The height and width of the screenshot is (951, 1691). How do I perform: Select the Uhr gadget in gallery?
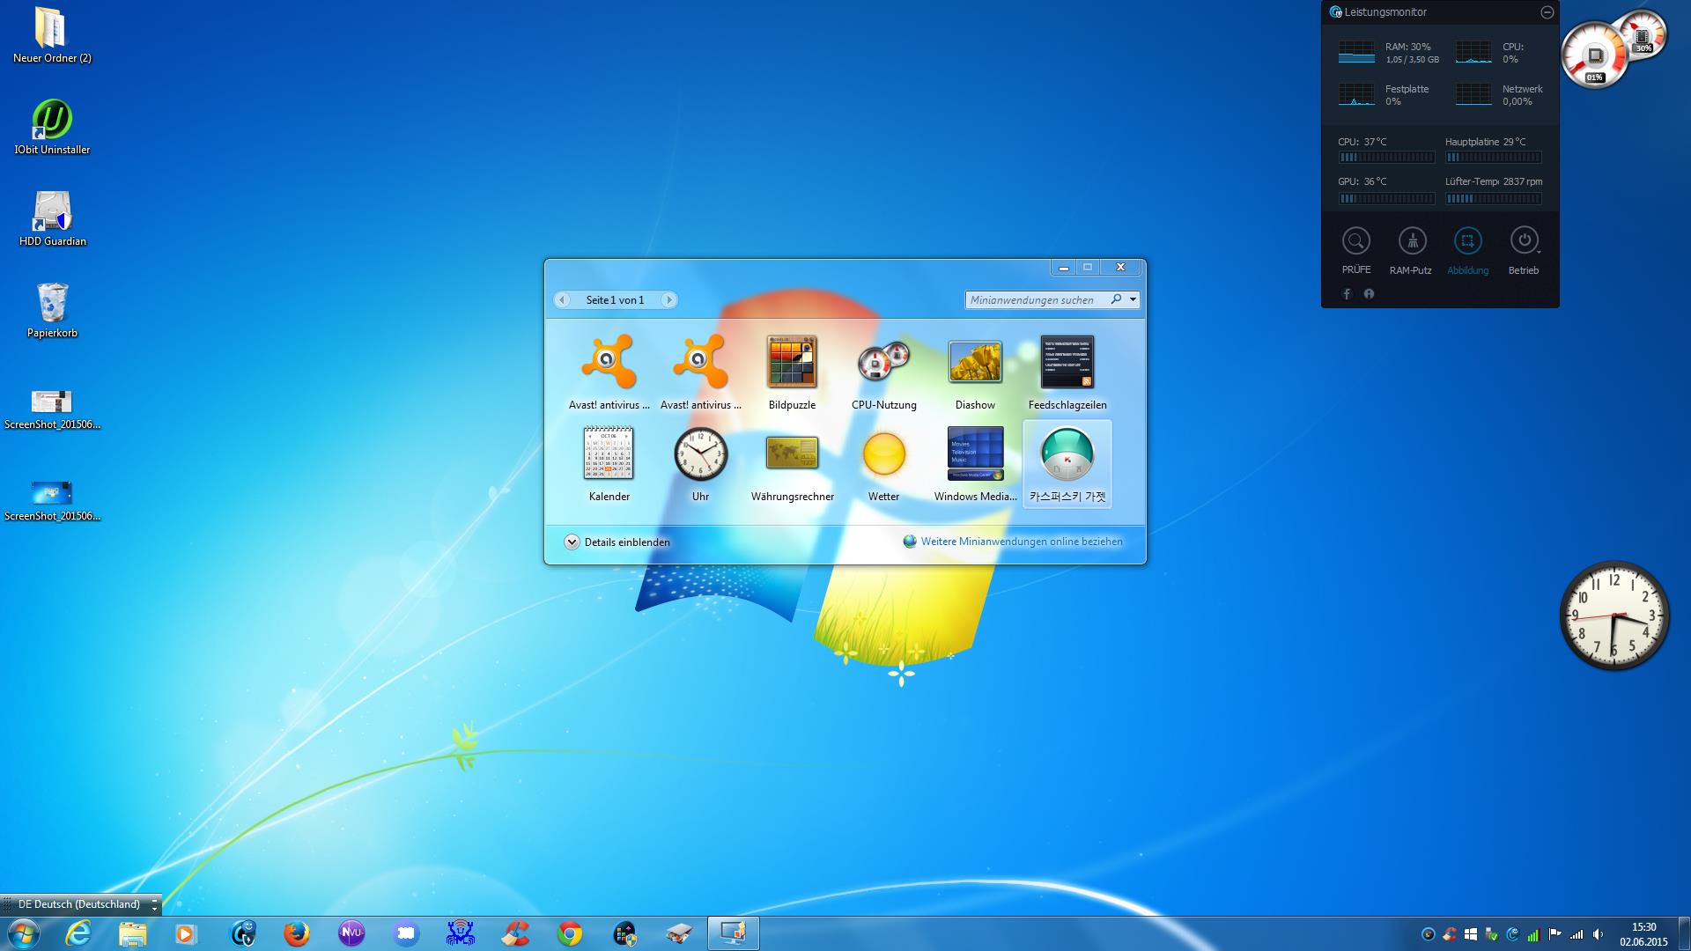point(700,463)
